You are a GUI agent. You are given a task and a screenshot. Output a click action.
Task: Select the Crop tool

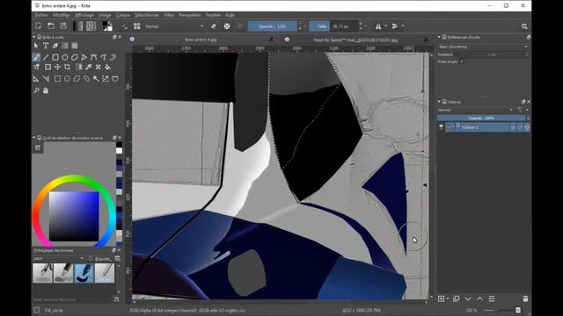point(67,67)
